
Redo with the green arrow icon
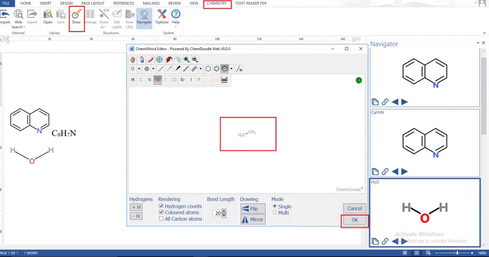click(x=178, y=59)
